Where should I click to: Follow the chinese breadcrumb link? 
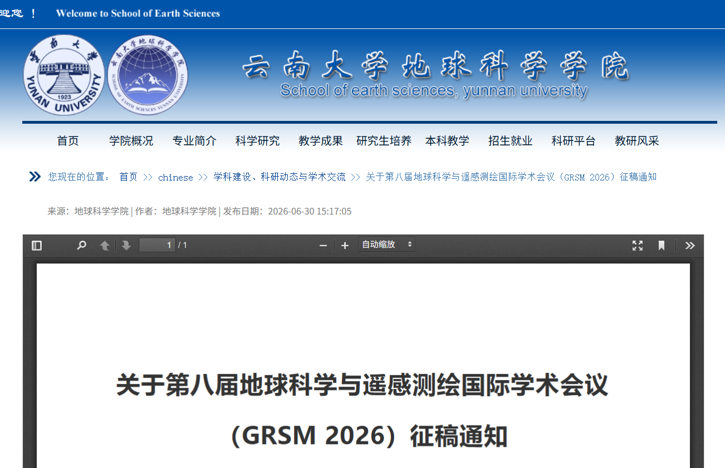click(175, 177)
